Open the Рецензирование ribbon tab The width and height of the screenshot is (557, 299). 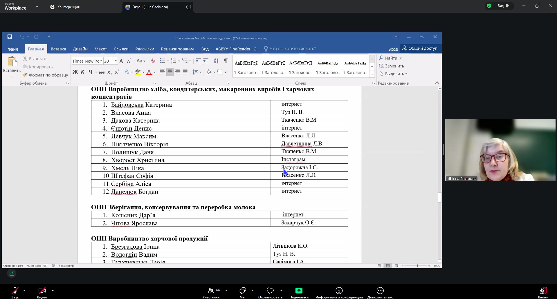click(178, 49)
